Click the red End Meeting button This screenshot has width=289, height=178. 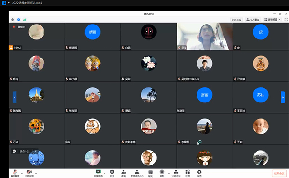tap(279, 173)
